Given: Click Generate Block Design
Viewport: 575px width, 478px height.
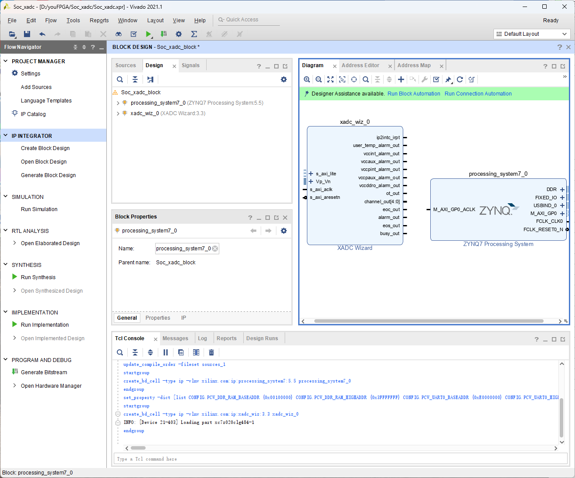Looking at the screenshot, I should 48,175.
